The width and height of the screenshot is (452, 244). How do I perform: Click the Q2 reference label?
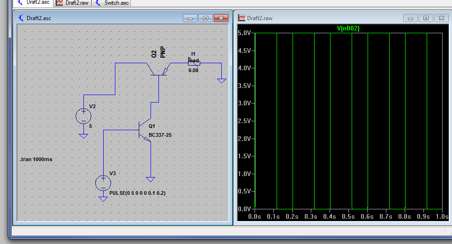click(x=154, y=54)
